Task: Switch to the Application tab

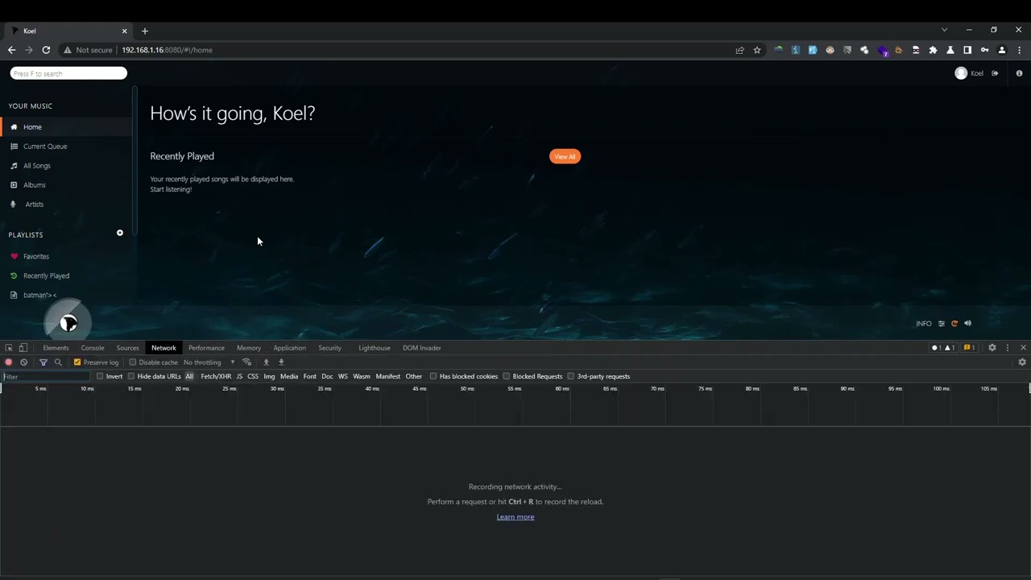Action: point(289,348)
